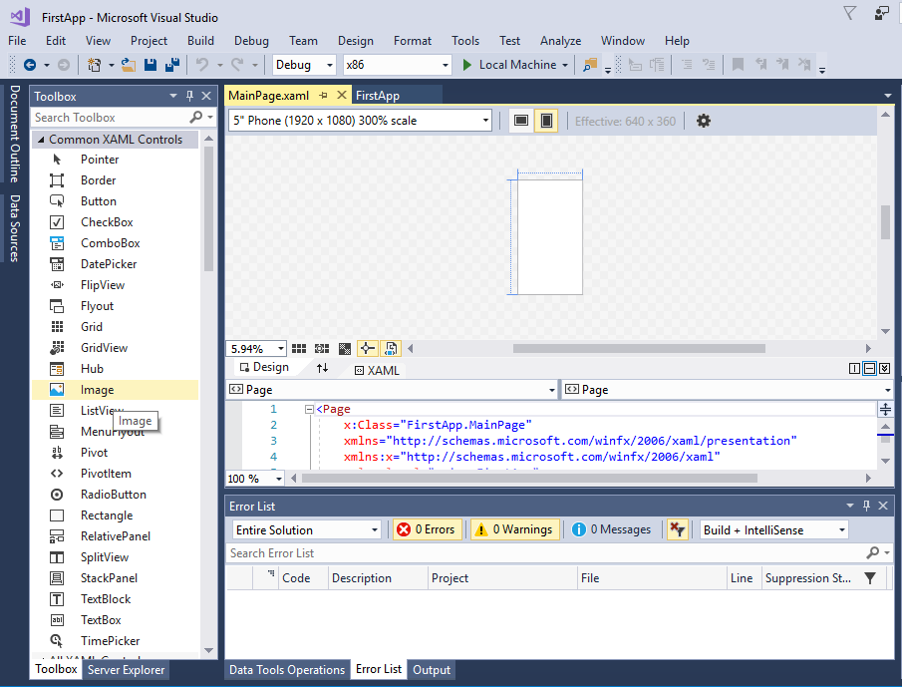Click the XAML view button

(x=377, y=371)
